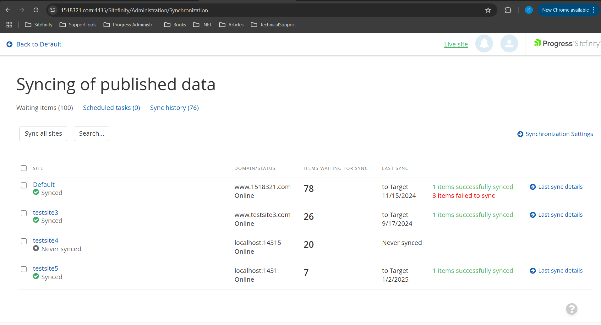Viewport: 601px width, 325px height.
Task: Open the Chrome profile avatar K
Action: [x=529, y=10]
